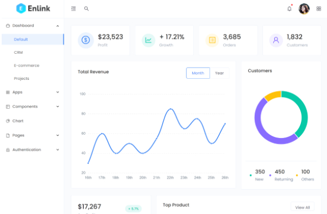The height and width of the screenshot is (214, 327).
Task: Click the dollar Profit icon
Action: tap(85, 40)
